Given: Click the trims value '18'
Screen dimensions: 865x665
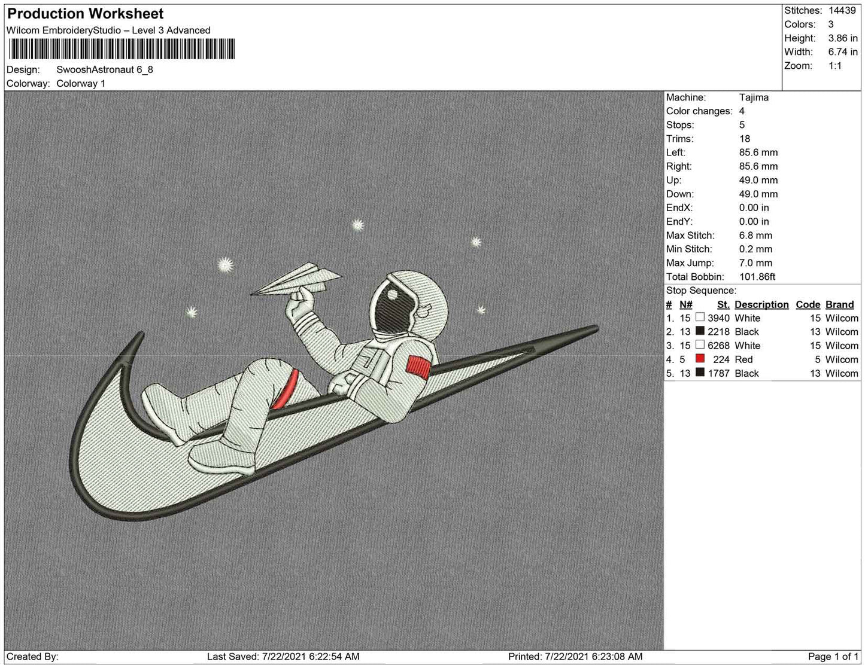Looking at the screenshot, I should [x=745, y=139].
